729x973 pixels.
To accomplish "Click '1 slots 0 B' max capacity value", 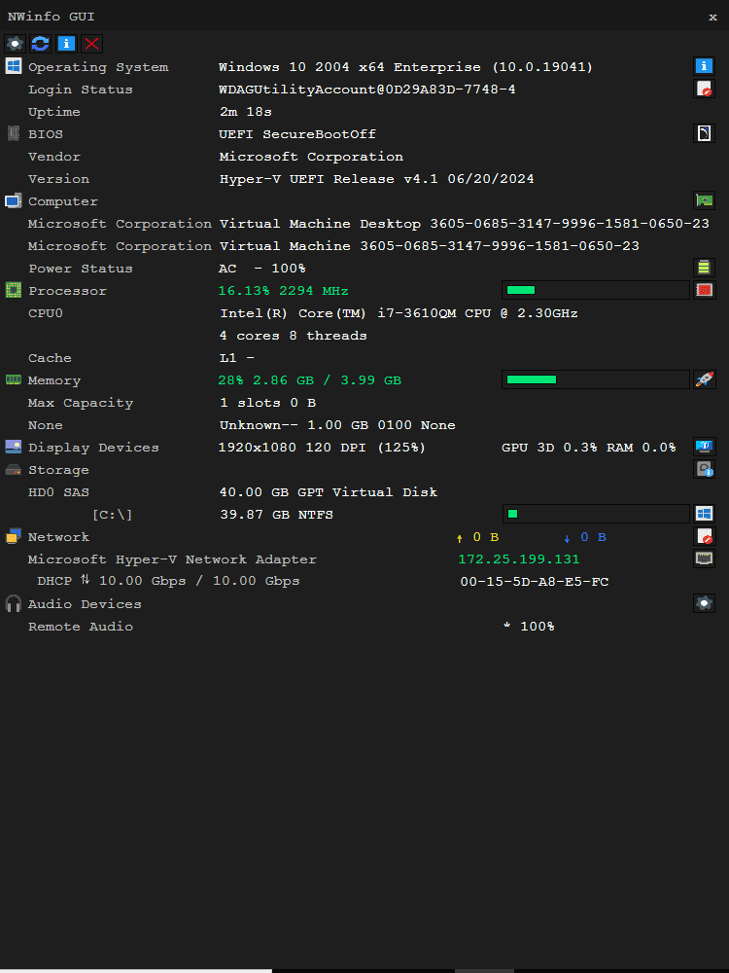I will coord(268,403).
